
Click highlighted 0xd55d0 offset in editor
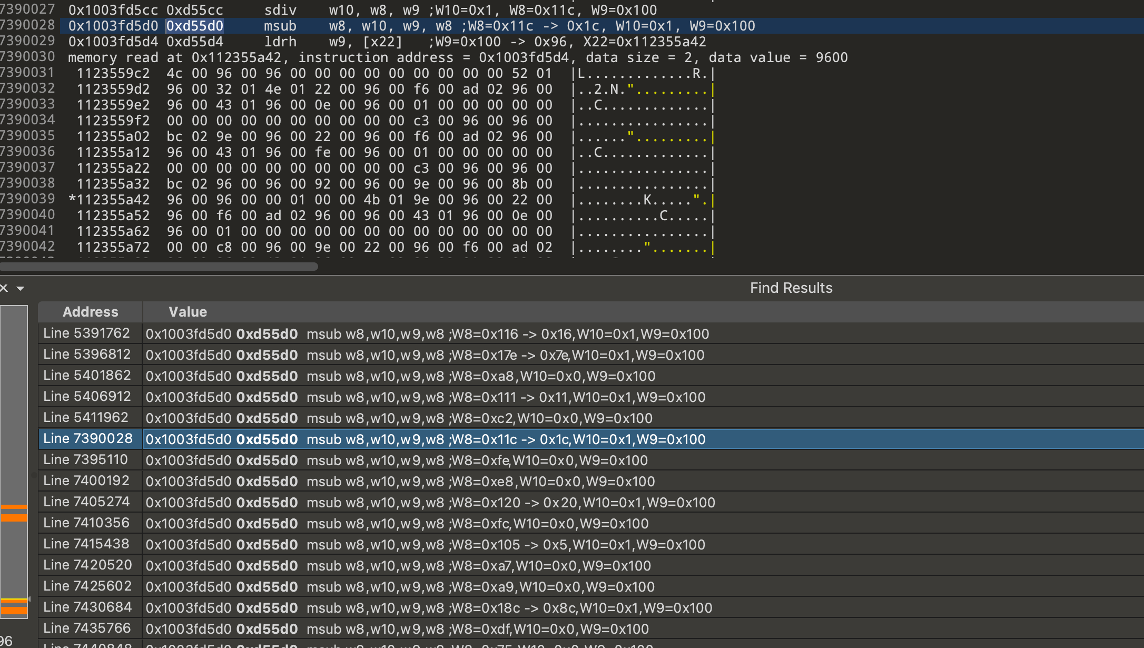click(x=195, y=26)
